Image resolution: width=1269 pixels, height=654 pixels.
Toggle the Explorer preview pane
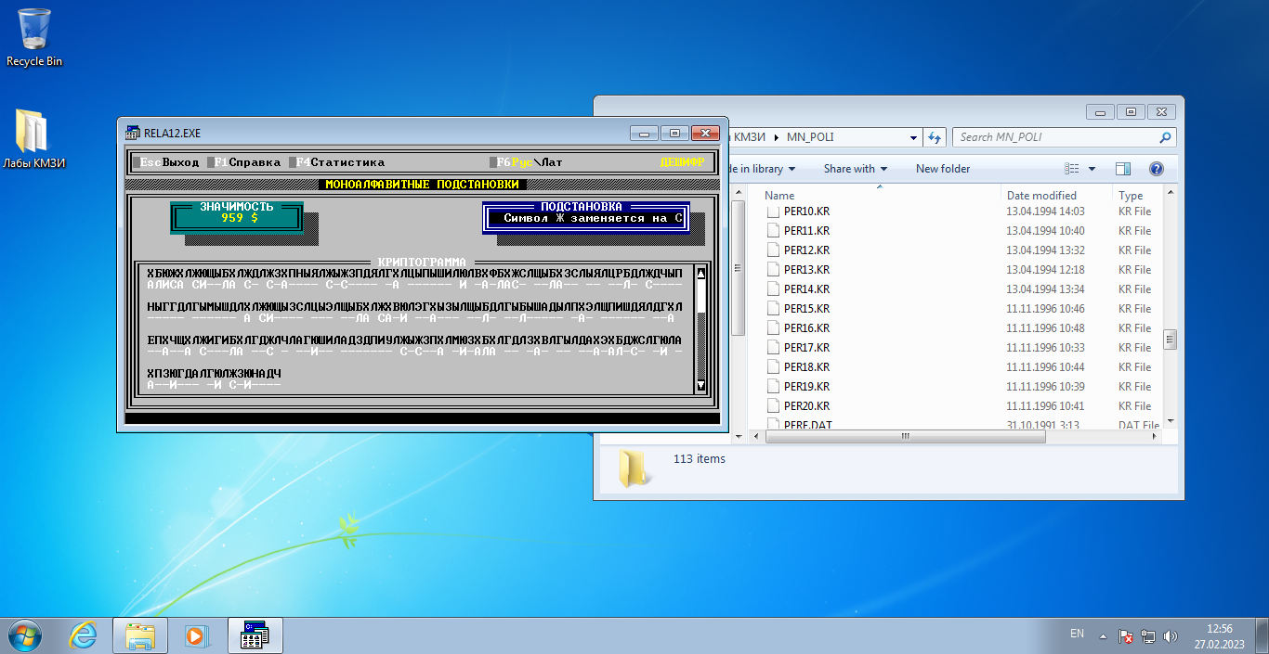pos(1123,169)
